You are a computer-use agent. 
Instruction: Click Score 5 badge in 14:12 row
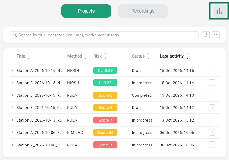(105, 107)
